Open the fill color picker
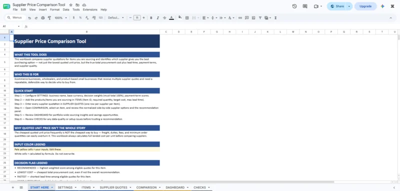The height and width of the screenshot is (191, 400). point(180,17)
